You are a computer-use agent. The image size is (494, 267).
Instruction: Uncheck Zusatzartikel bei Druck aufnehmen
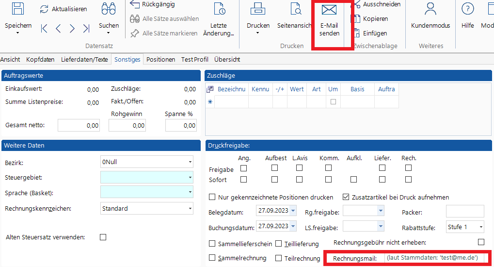[346, 197]
